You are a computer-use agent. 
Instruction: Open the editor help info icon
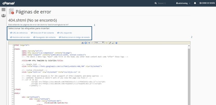[116, 43]
